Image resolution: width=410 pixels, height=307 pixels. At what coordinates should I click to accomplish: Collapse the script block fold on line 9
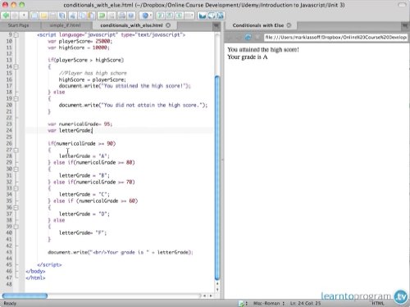(x=16, y=35)
